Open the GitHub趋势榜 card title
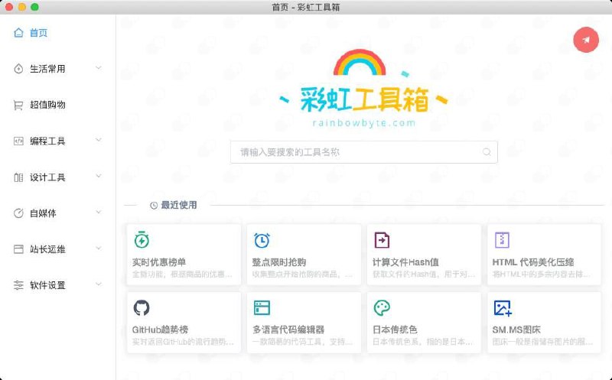Viewport: 612px width, 380px height. point(160,330)
